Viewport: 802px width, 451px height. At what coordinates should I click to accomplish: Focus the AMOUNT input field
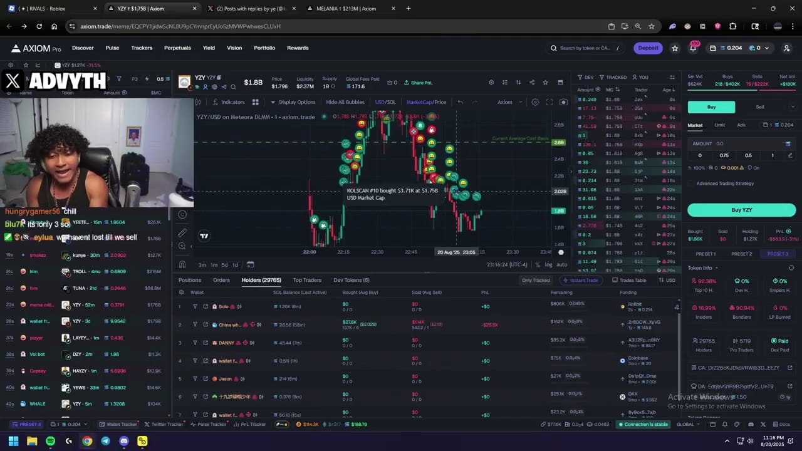pos(742,143)
